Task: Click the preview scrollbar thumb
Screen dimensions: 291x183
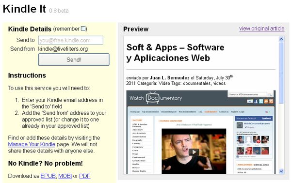Action: pyautogui.click(x=281, y=72)
